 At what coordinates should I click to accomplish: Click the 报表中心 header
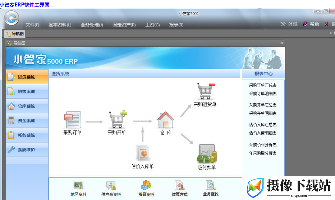263,74
